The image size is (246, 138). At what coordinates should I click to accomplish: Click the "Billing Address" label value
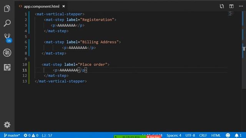tap(100, 42)
